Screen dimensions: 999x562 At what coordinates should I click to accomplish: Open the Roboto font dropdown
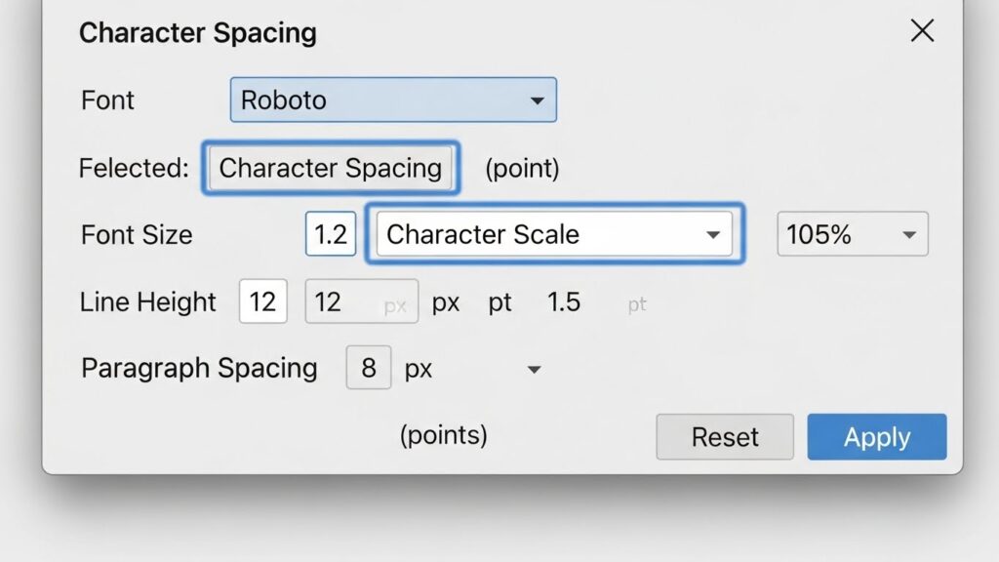click(393, 100)
